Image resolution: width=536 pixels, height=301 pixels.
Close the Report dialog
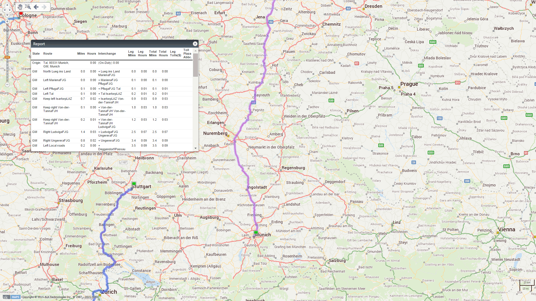(x=195, y=44)
